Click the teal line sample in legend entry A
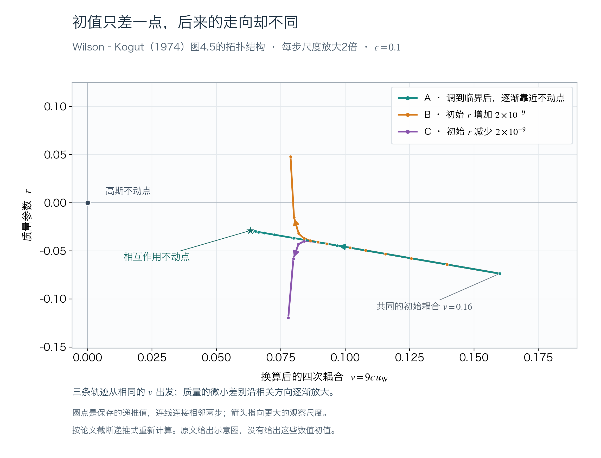The width and height of the screenshot is (601, 458). click(407, 98)
